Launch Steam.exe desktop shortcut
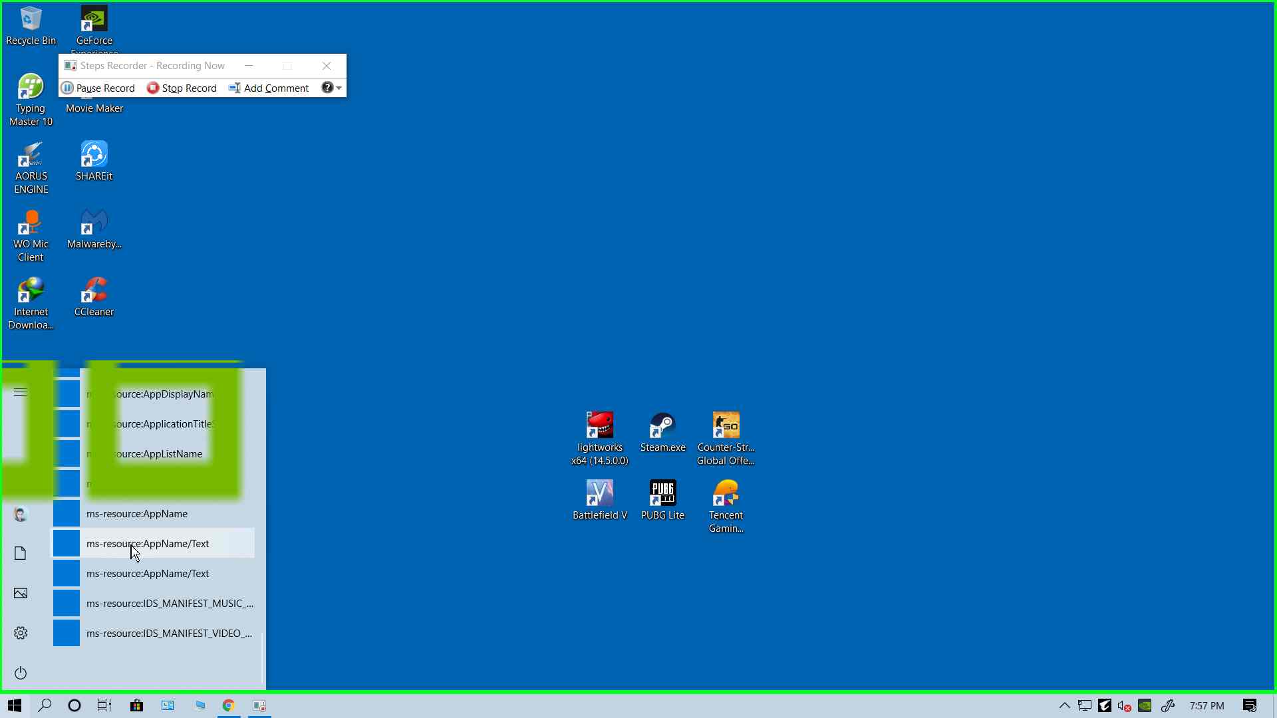 point(662,432)
